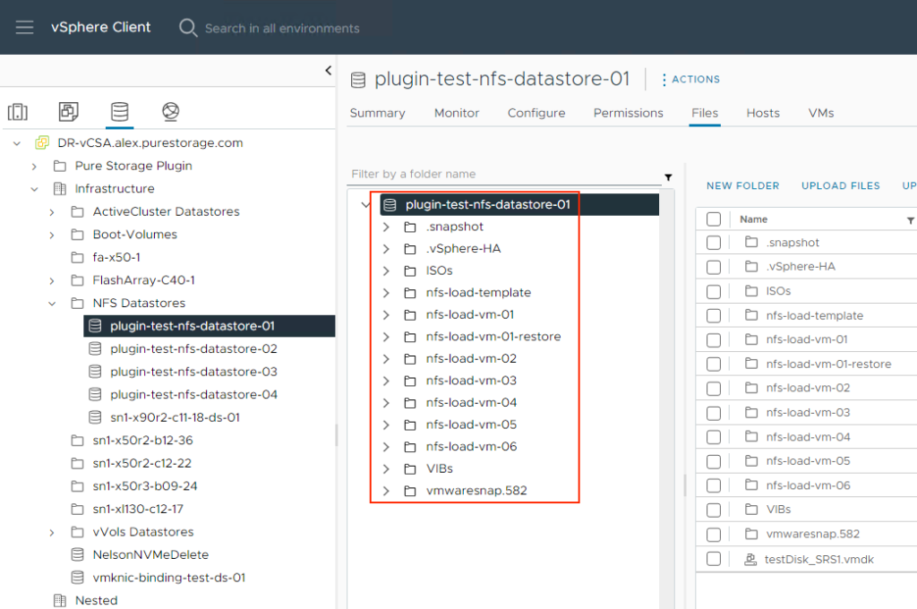Check the nfs-load-template row checkbox

click(714, 315)
